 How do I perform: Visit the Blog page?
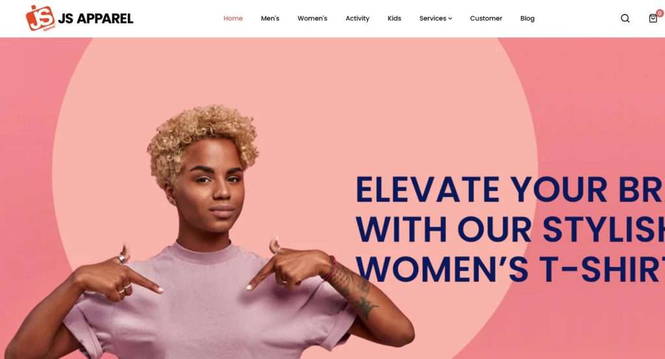(527, 18)
